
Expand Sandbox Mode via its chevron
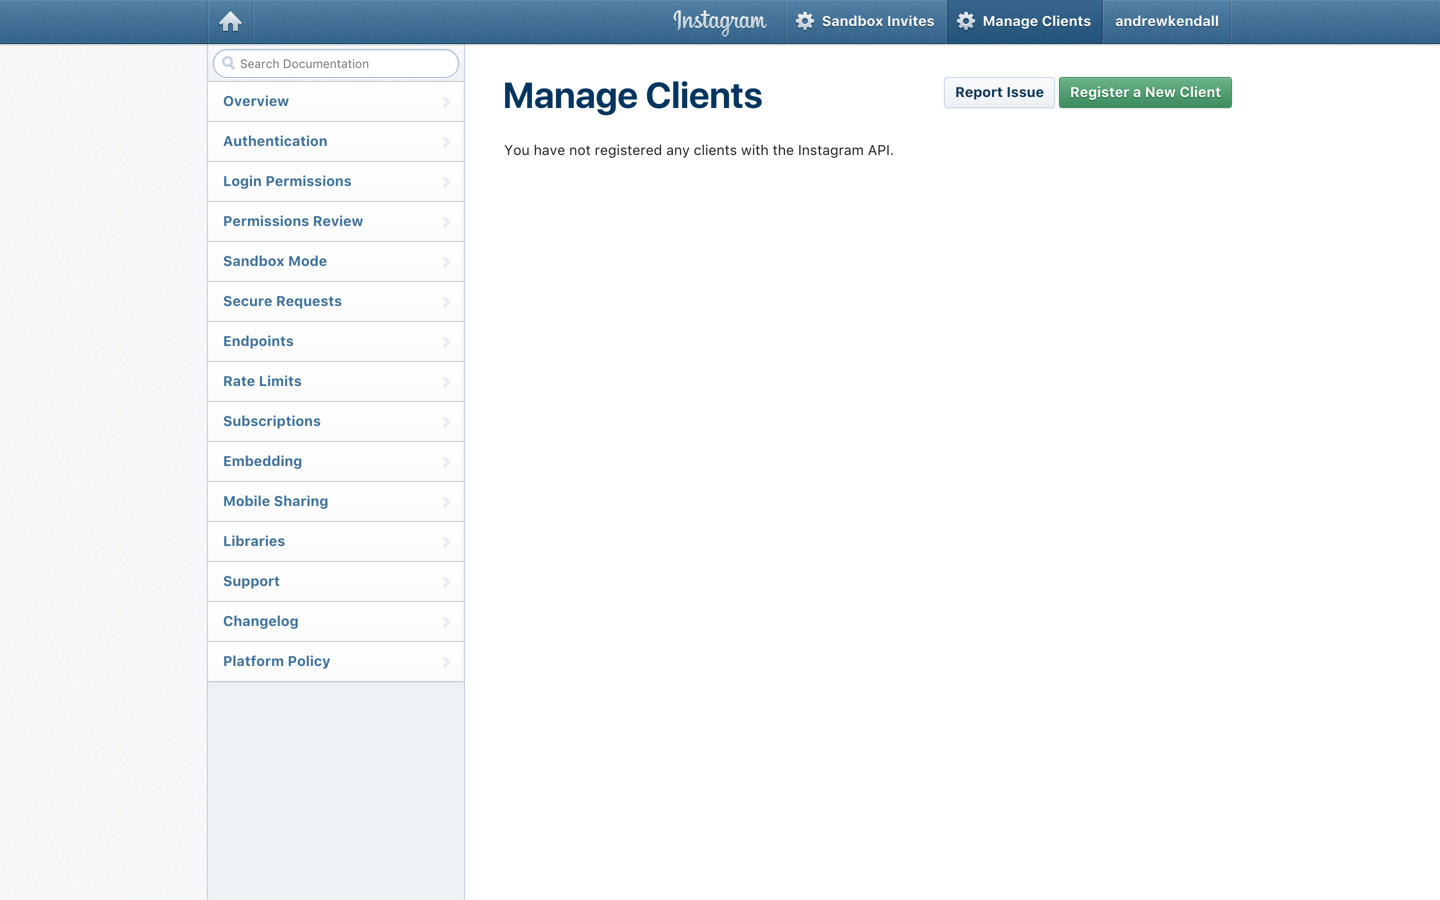446,262
